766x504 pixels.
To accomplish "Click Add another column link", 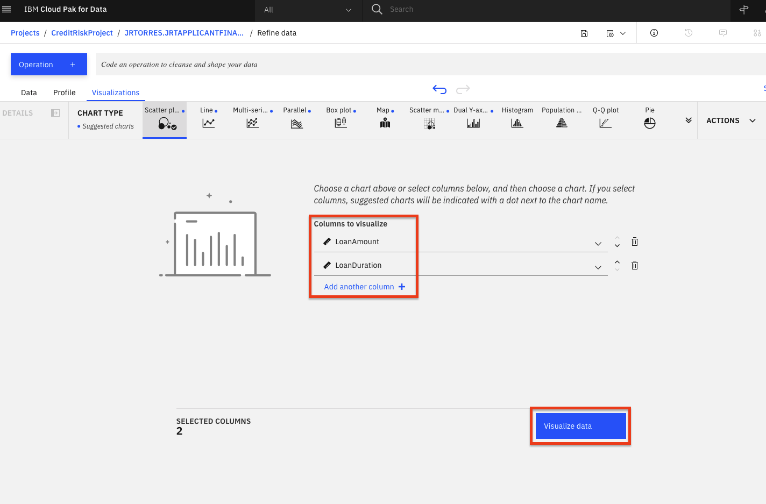I will tap(364, 287).
